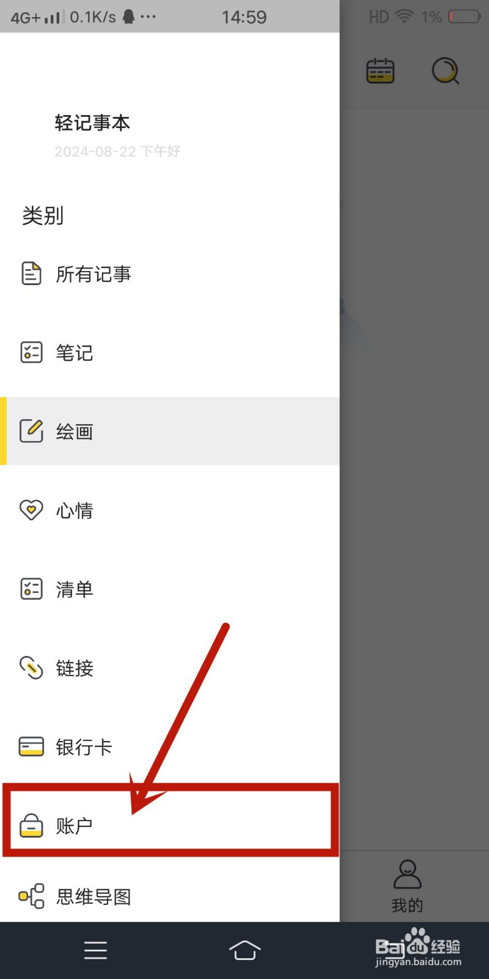Tap the 笔记 checklist icon
Image resolution: width=489 pixels, height=979 pixels.
click(x=31, y=352)
